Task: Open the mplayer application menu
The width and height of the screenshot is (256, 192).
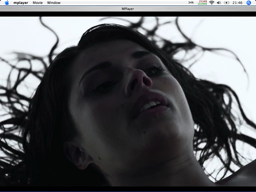Action: click(x=21, y=3)
